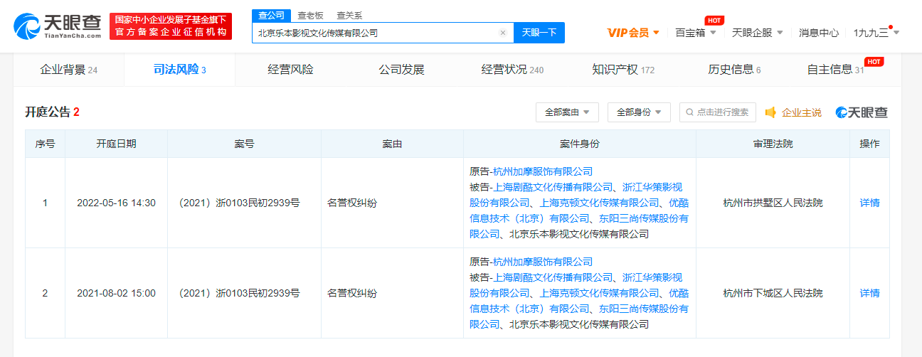This screenshot has height=357, width=922.
Task: Click case number in the 2022-05-16 row
Action: (240, 203)
